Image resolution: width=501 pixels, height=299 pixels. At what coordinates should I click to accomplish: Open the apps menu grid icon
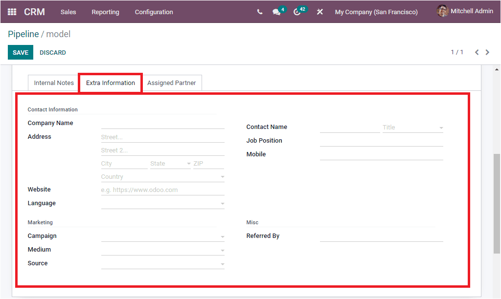pos(11,11)
